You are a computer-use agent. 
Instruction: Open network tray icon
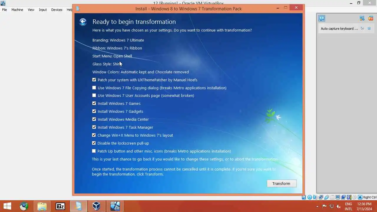point(332,206)
